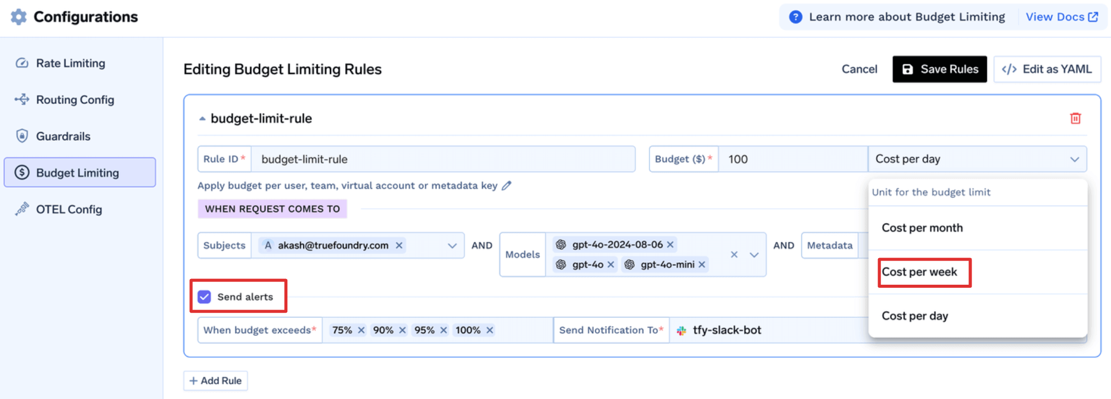Remove the 100% alert threshold
Viewport: 1111px width, 399px height.
490,330
